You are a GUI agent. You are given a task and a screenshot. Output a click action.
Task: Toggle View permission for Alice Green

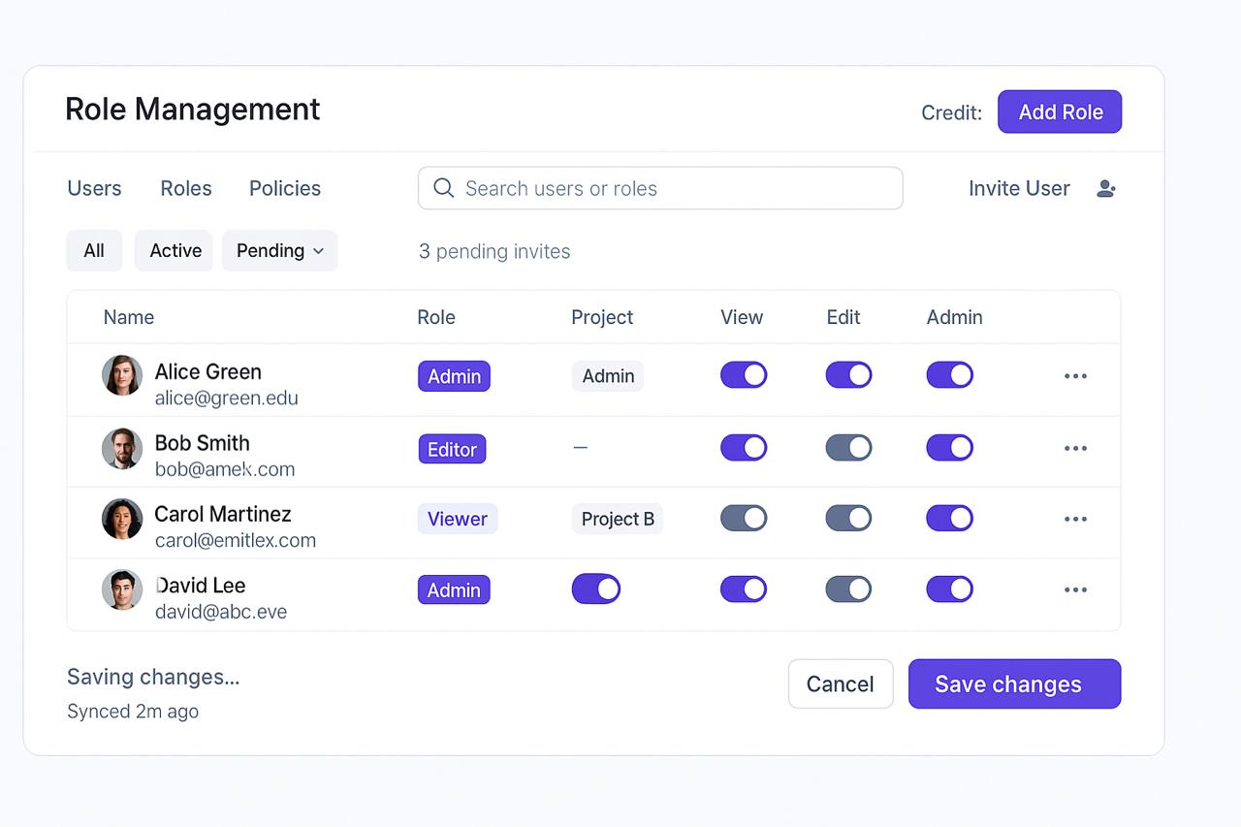(x=744, y=375)
